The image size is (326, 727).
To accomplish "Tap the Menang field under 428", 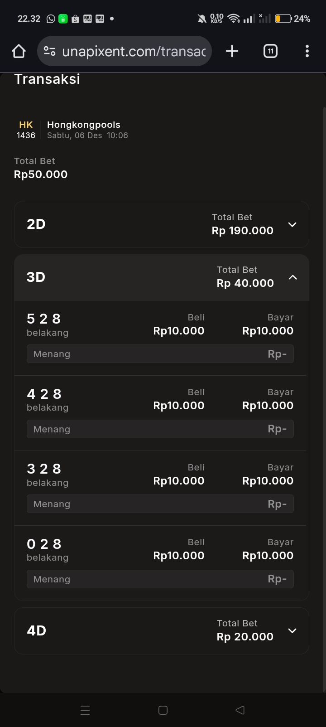I will tap(160, 429).
